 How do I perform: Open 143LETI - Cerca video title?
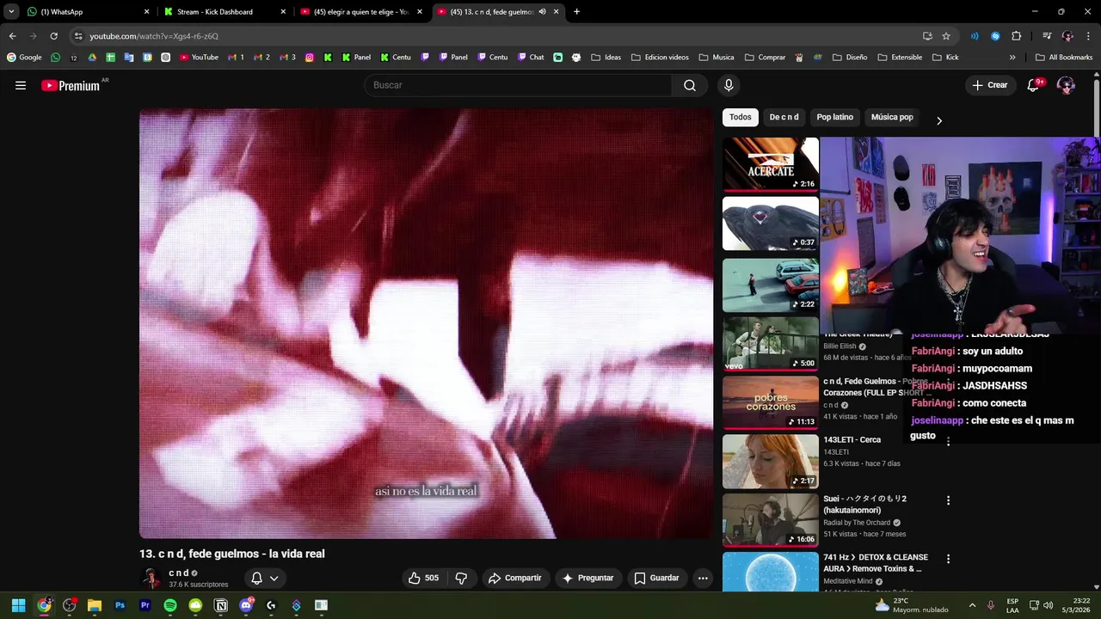(x=852, y=439)
